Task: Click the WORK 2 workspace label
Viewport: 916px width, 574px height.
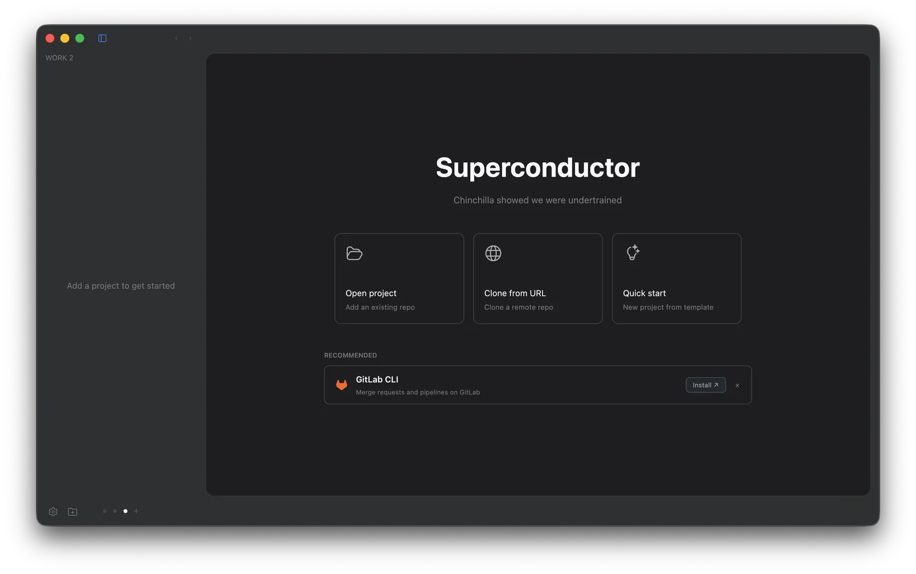Action: (x=60, y=58)
